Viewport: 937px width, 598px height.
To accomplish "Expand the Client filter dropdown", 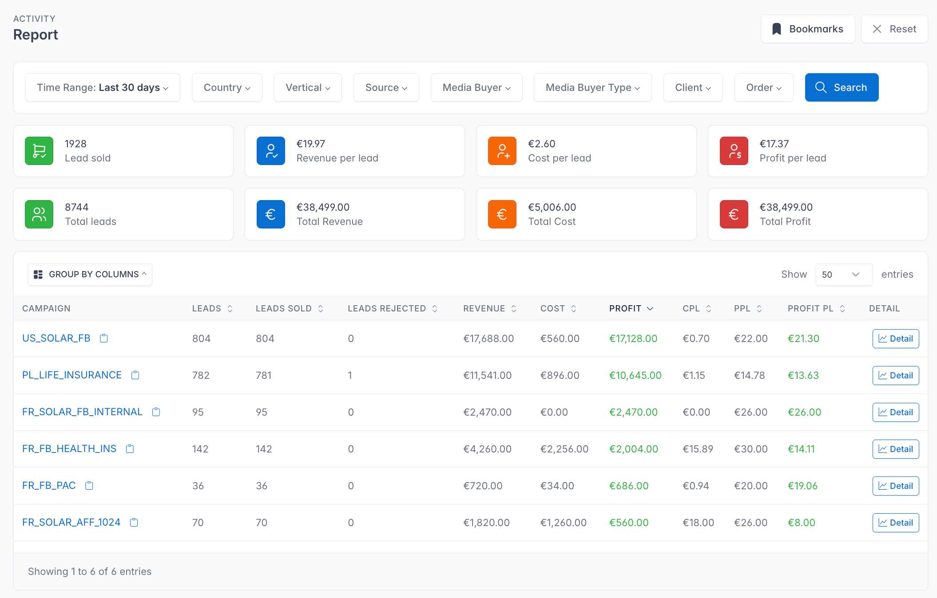I will (x=693, y=87).
